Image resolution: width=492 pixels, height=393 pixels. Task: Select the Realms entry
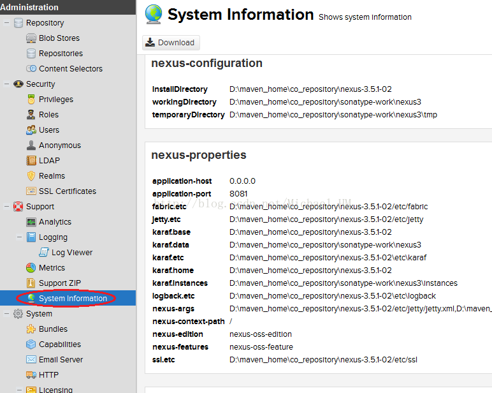(52, 176)
